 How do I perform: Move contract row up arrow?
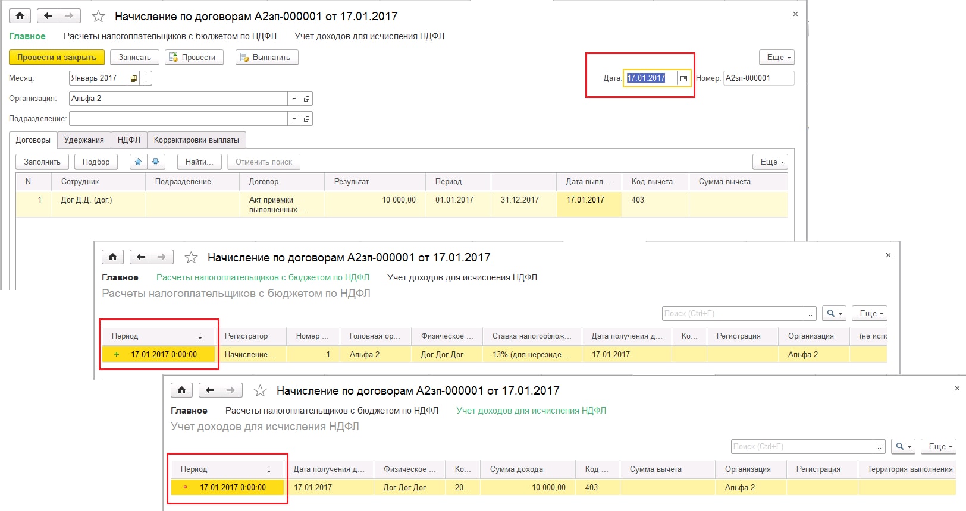pos(139,162)
